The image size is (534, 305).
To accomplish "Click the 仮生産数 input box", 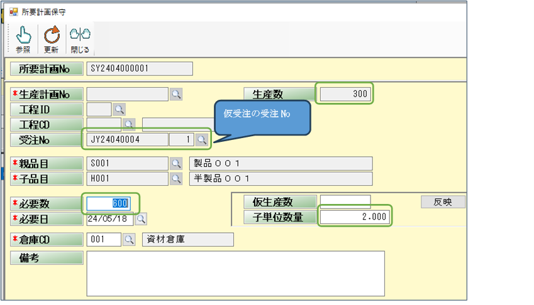I will (345, 202).
